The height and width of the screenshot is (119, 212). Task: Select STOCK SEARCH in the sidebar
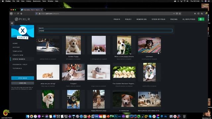pos(19,59)
